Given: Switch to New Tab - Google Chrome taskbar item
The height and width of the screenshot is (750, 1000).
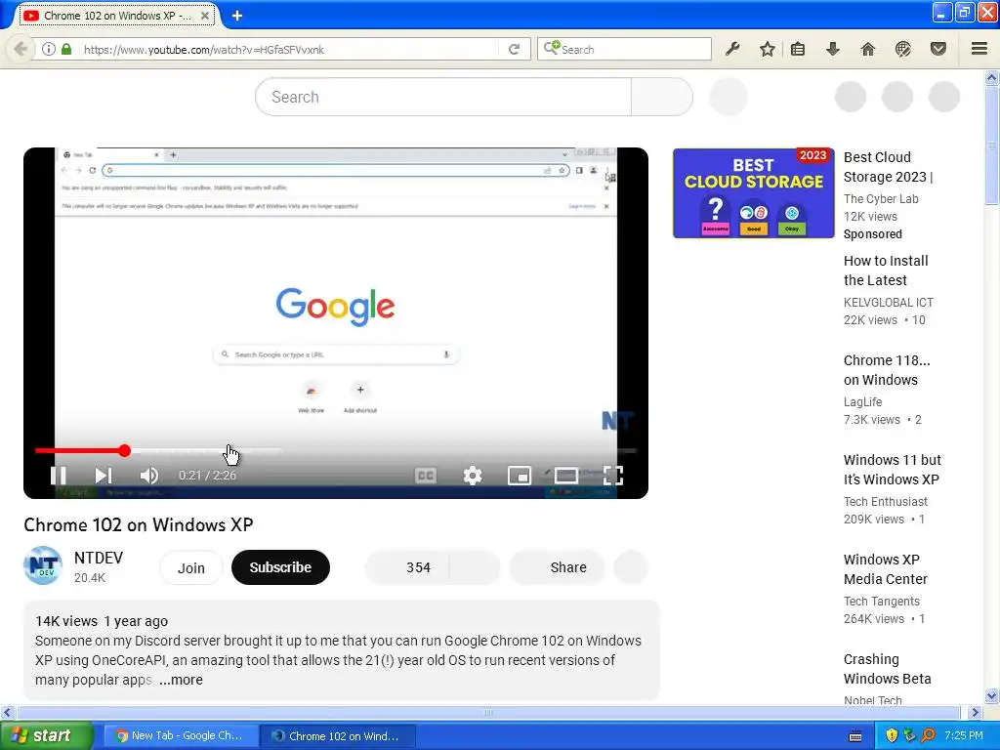Looking at the screenshot, I should 180,736.
